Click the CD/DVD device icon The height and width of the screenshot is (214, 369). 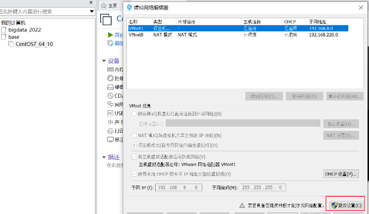tap(110, 96)
